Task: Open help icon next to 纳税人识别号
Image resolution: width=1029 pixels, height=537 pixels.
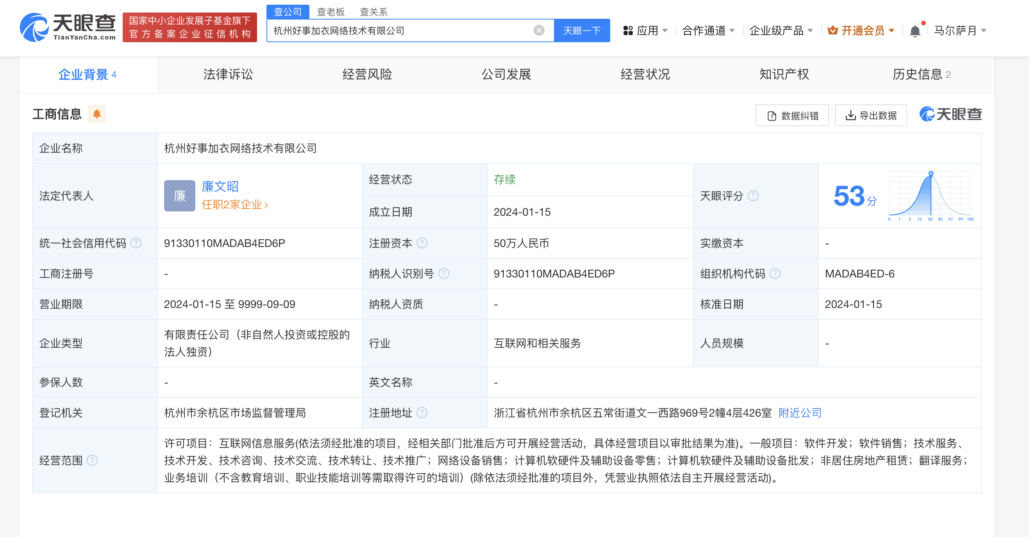Action: coord(444,274)
